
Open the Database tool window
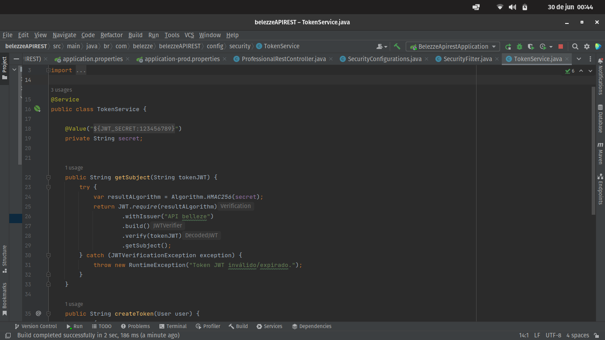[601, 119]
